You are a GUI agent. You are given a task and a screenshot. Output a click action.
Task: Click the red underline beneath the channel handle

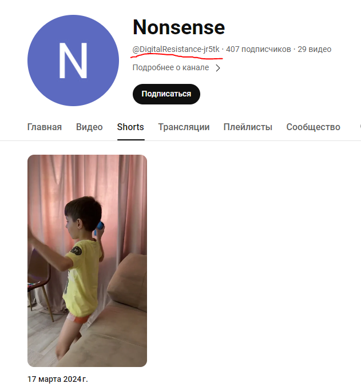177,57
